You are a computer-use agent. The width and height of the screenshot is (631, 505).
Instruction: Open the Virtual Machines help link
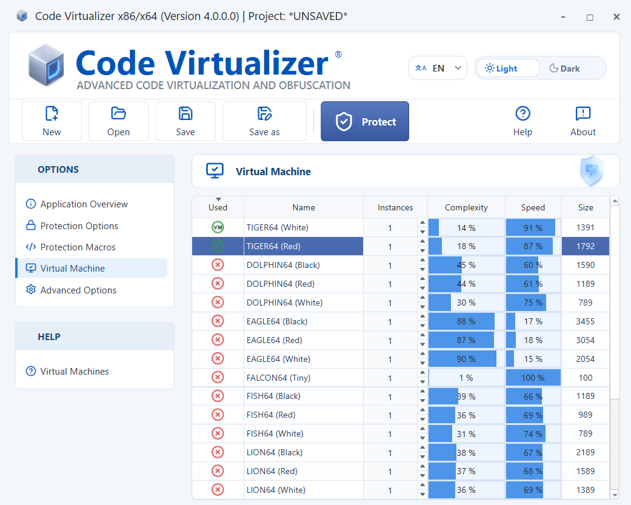pos(75,372)
